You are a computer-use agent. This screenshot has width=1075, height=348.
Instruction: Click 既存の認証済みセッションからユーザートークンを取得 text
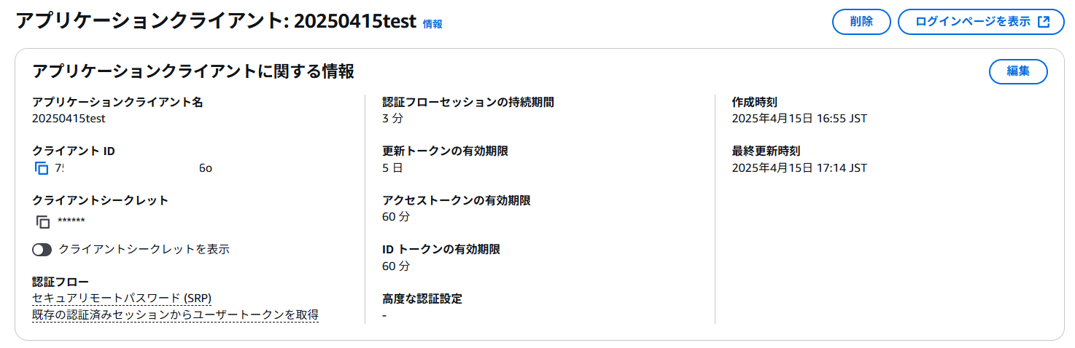[x=175, y=315]
